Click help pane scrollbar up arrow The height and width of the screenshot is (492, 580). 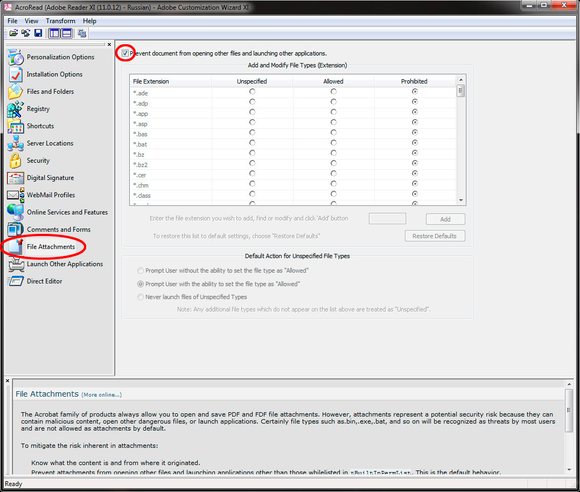(569, 385)
